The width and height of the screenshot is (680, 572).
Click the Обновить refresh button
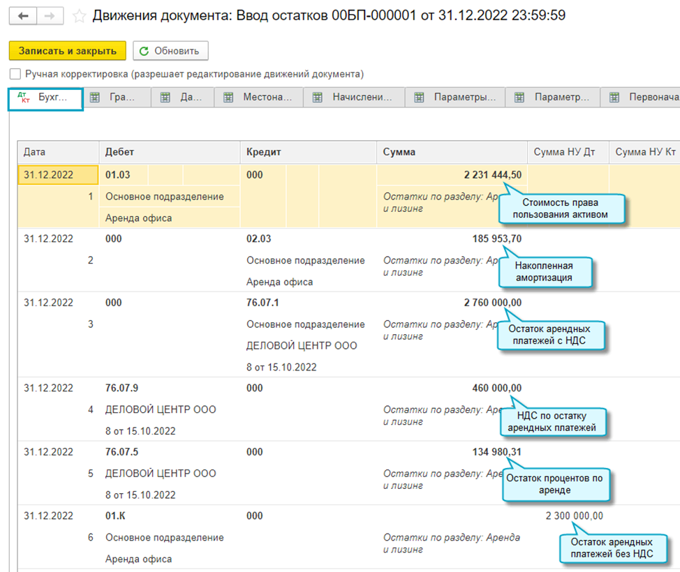tap(170, 51)
